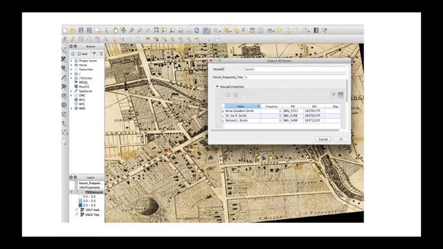Confirm Feature Attributes with OK

(341, 139)
